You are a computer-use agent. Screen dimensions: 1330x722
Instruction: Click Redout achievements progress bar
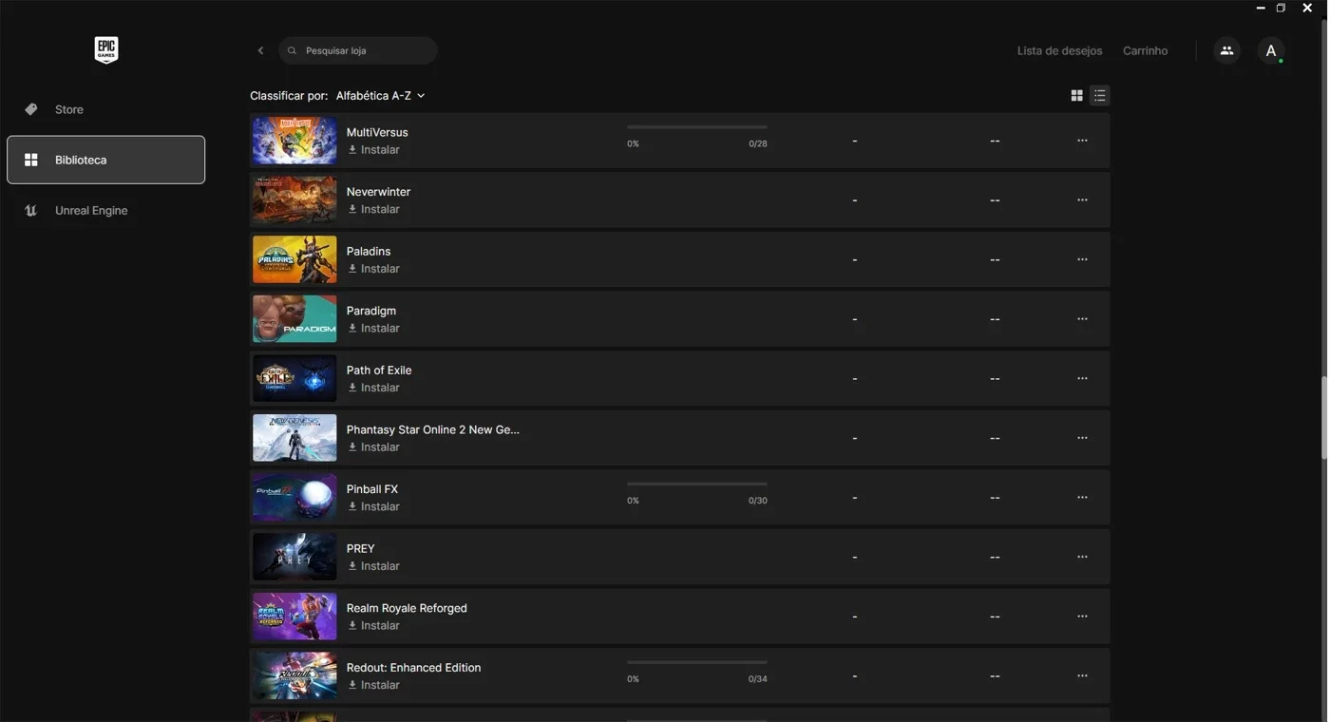pos(697,662)
